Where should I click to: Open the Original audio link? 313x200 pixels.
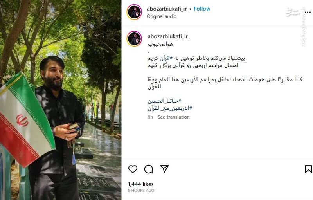(162, 16)
